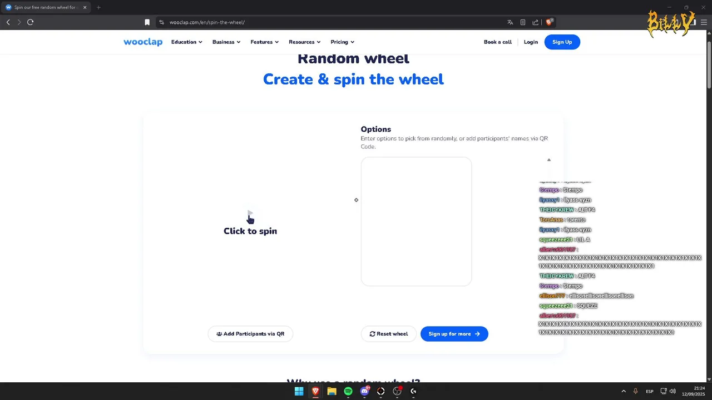Click chat message 'squeezeee21 : SQUEZE'

[x=568, y=306]
